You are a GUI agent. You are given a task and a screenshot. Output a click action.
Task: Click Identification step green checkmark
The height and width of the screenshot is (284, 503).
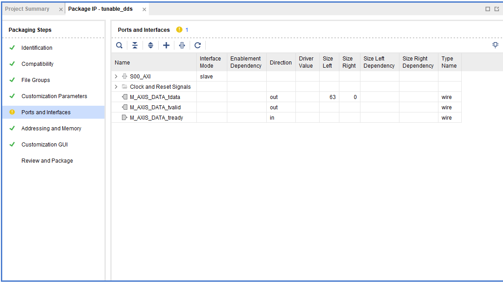pyautogui.click(x=12, y=47)
